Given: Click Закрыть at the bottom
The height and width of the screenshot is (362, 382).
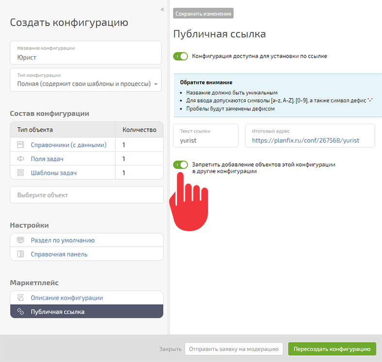Looking at the screenshot, I should 170,349.
